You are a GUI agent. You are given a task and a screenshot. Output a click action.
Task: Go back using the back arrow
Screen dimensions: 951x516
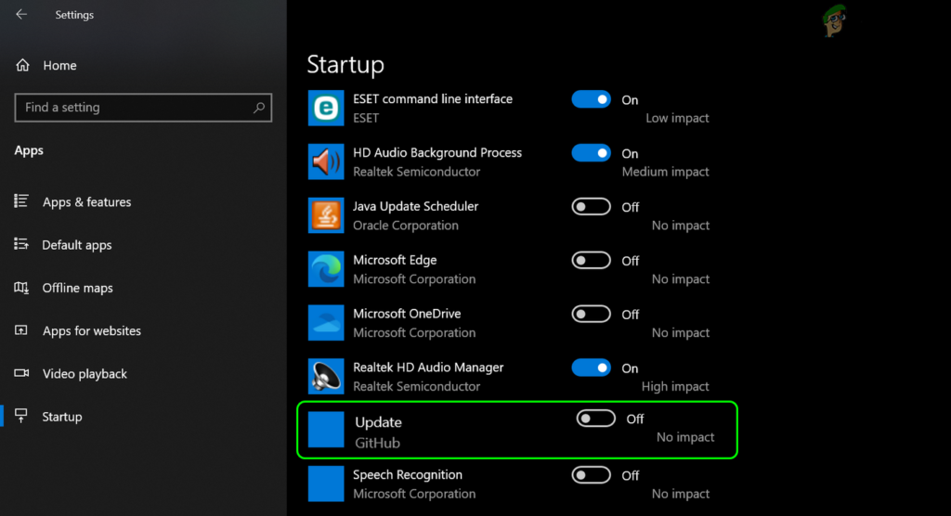click(x=21, y=15)
